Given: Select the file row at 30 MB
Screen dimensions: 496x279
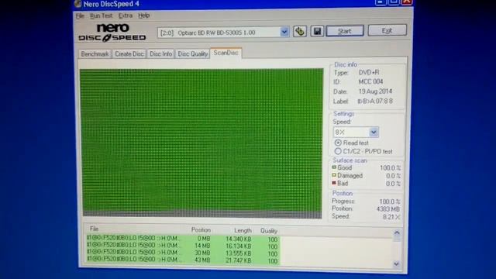Looking at the screenshot, I should point(183,253).
